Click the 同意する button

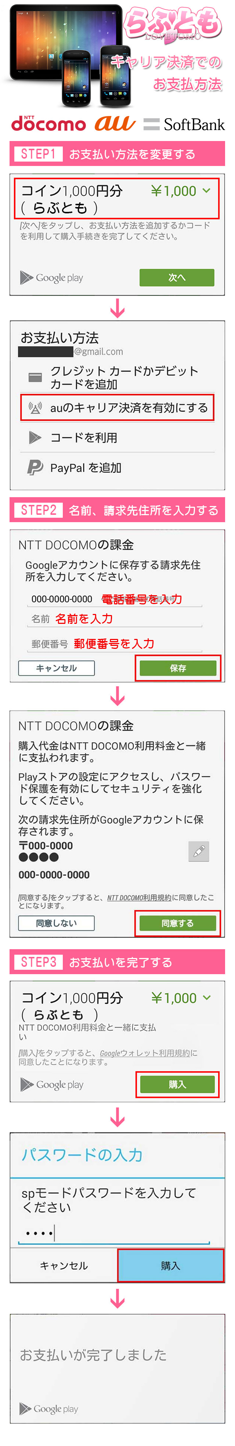coord(178,923)
